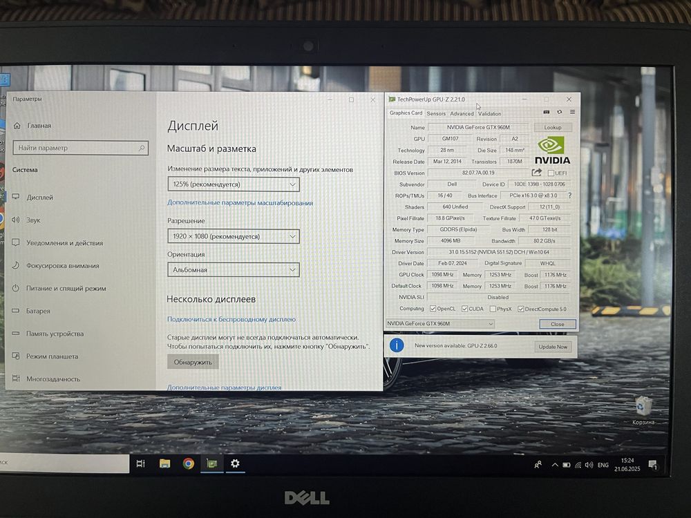The height and width of the screenshot is (518, 691).
Task: Open Подключиться к беспроводному дисплею link
Action: tap(231, 319)
